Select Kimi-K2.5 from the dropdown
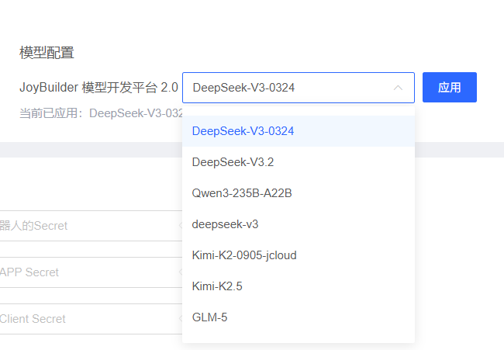504x350 pixels. click(x=299, y=286)
